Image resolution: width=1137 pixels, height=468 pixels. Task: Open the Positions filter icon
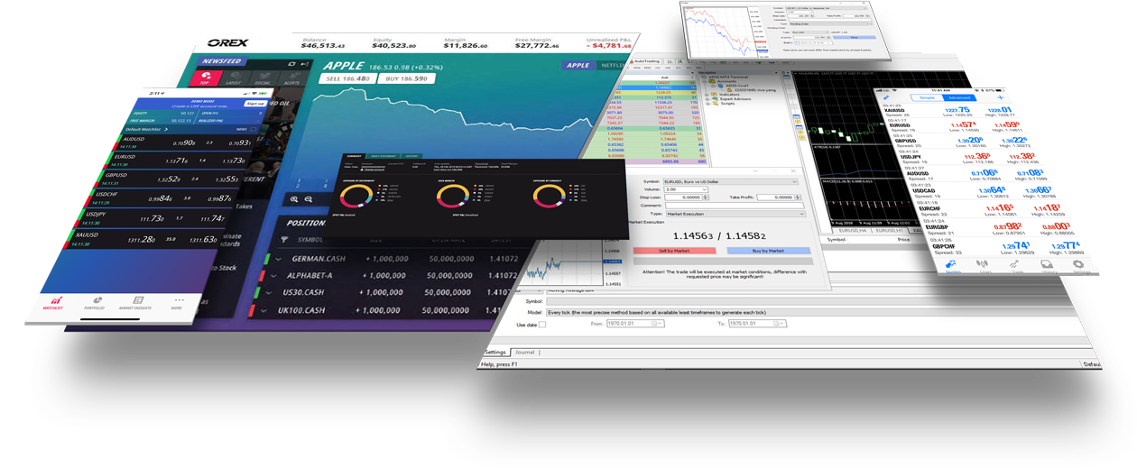click(285, 240)
